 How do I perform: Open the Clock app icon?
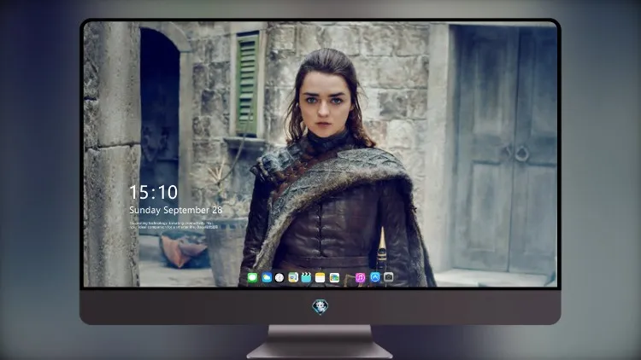pyautogui.click(x=279, y=277)
